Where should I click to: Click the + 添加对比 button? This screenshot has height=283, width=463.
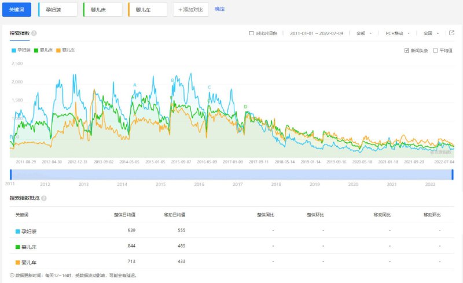click(190, 9)
